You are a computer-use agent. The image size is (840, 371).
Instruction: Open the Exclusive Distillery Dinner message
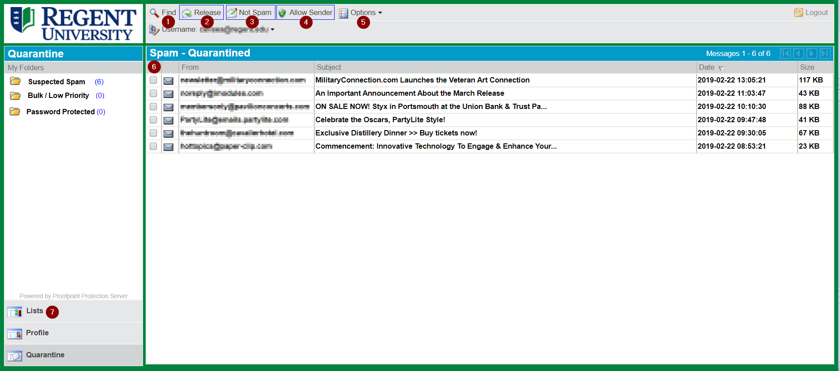pyautogui.click(x=396, y=133)
